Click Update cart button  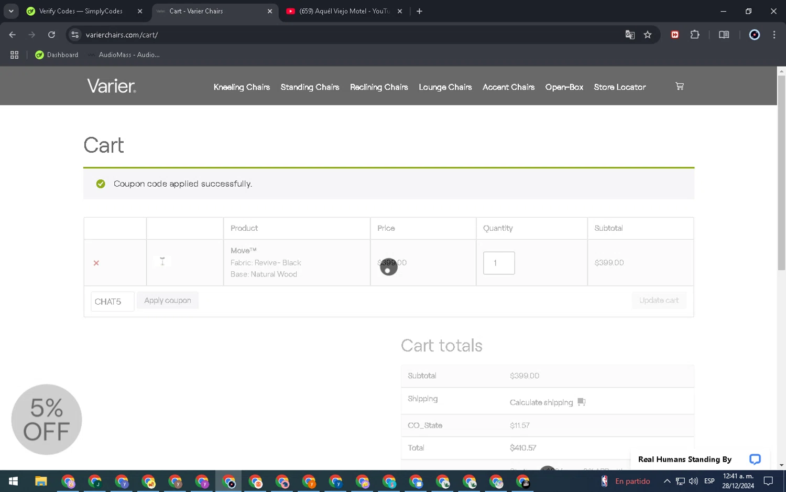pyautogui.click(x=659, y=301)
